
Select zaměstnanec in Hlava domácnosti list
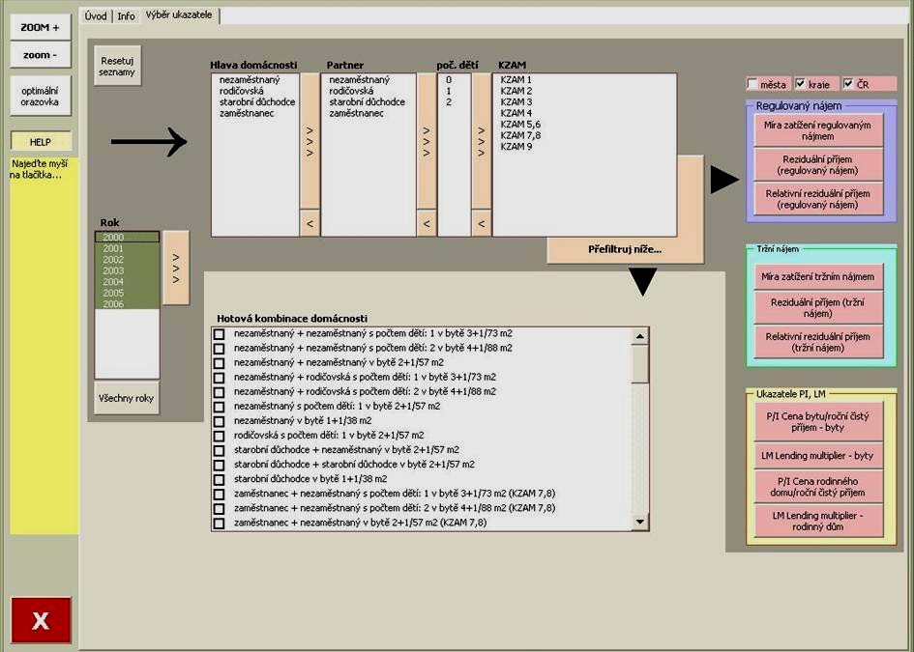pos(255,113)
